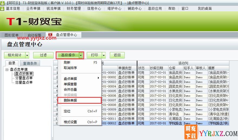This screenshot has height=140, width=238.
Task: Click the 相关统计 button
Action: coord(15,55)
